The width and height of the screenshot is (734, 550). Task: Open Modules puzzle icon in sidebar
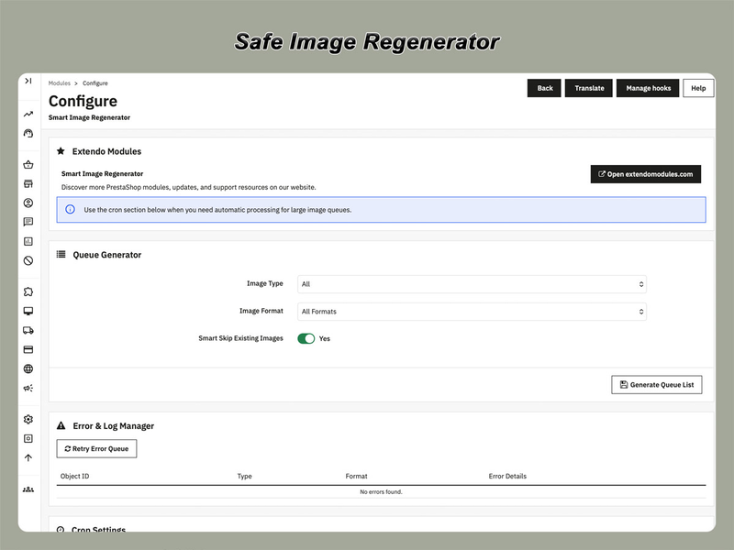point(28,291)
